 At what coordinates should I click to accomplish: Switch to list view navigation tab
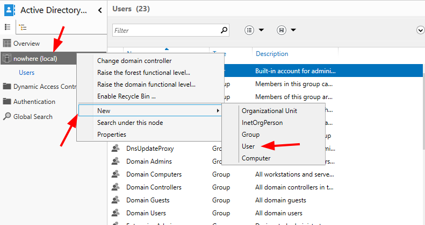(x=8, y=27)
